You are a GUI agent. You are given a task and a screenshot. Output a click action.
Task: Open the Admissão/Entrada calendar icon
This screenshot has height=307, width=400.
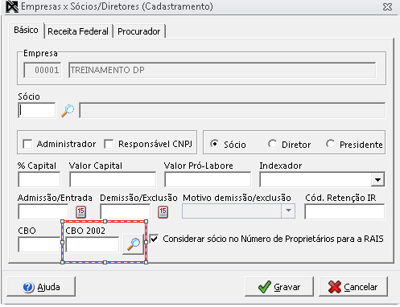coord(80,212)
